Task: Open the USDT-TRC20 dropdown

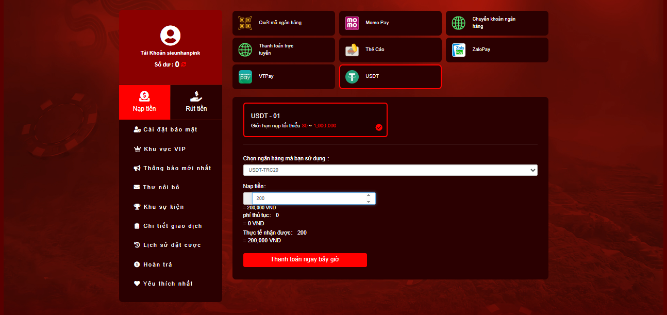Action: click(390, 170)
